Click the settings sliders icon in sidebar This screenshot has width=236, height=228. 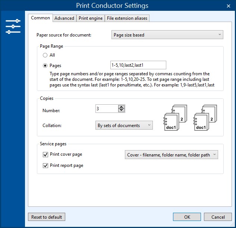click(x=13, y=26)
